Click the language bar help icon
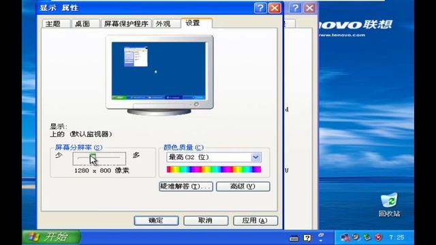Screen dimensions: 436x245 [x=307, y=238]
